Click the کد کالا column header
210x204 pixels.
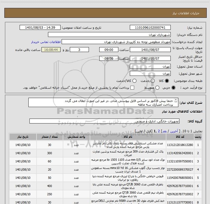click(180, 137)
